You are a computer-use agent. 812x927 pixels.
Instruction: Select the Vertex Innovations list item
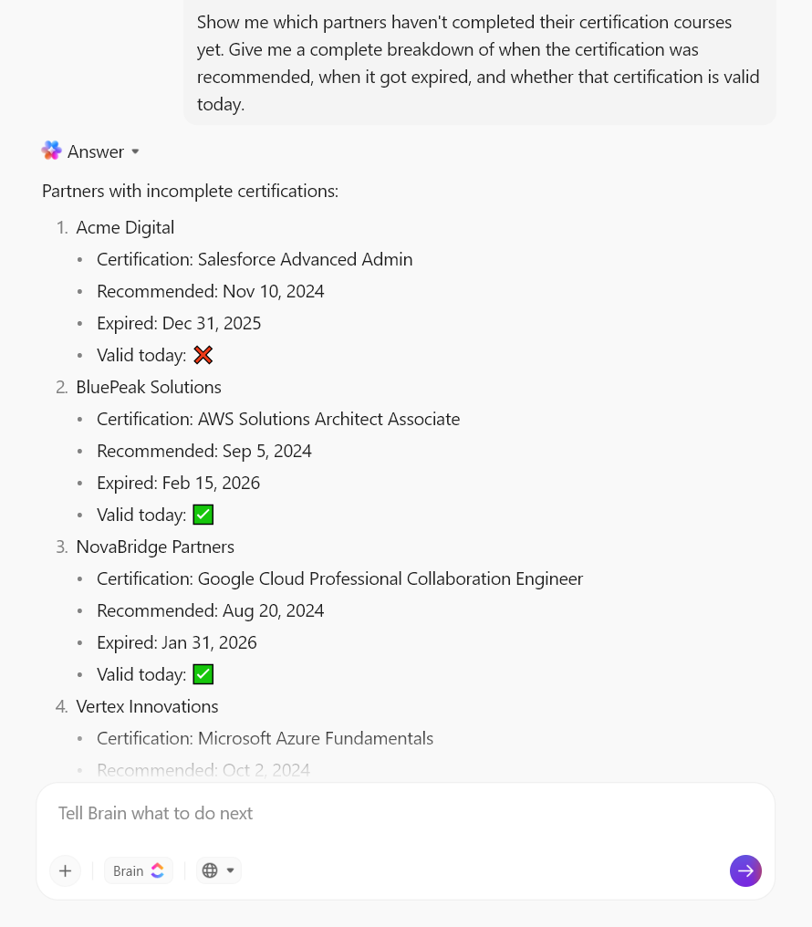tap(147, 706)
